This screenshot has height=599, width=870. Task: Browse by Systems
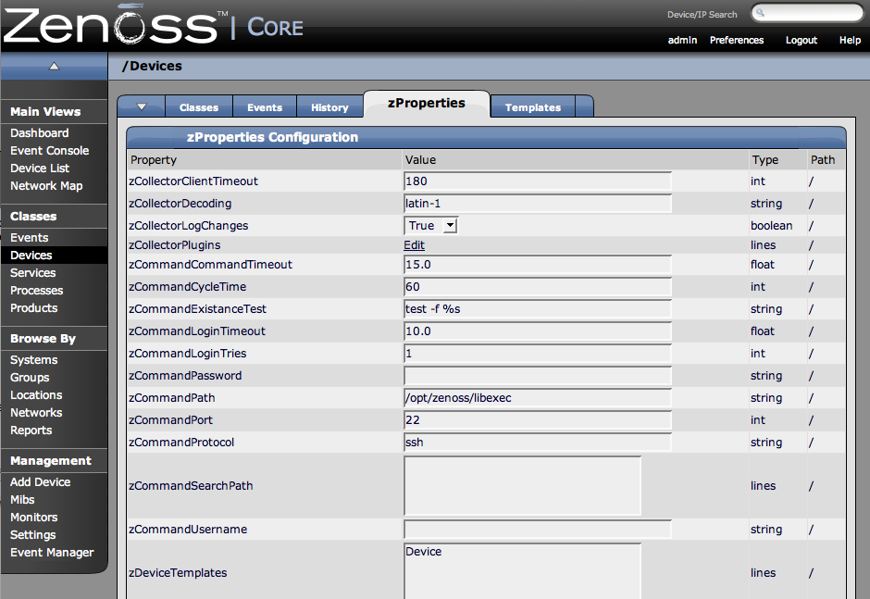pyautogui.click(x=34, y=360)
